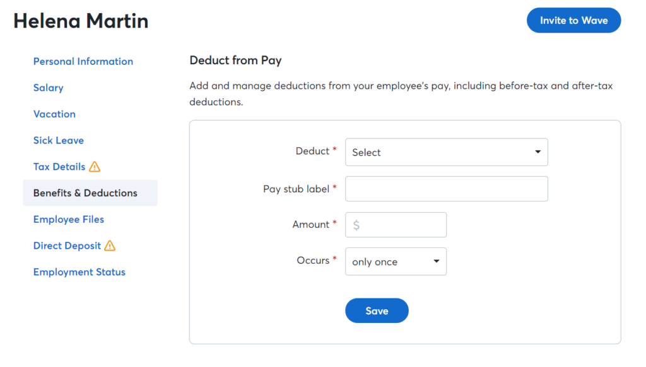Click into the Amount dollar field

396,225
